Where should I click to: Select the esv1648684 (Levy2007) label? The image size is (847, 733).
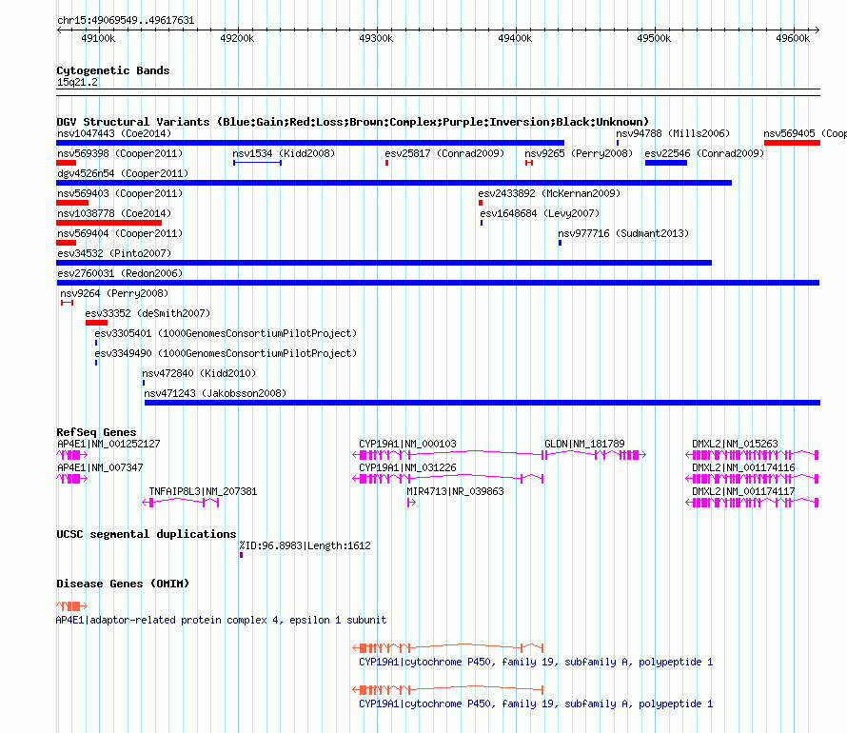tap(540, 213)
